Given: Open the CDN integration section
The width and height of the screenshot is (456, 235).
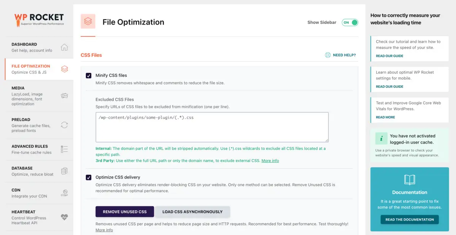Looking at the screenshot, I should pyautogui.click(x=39, y=193).
